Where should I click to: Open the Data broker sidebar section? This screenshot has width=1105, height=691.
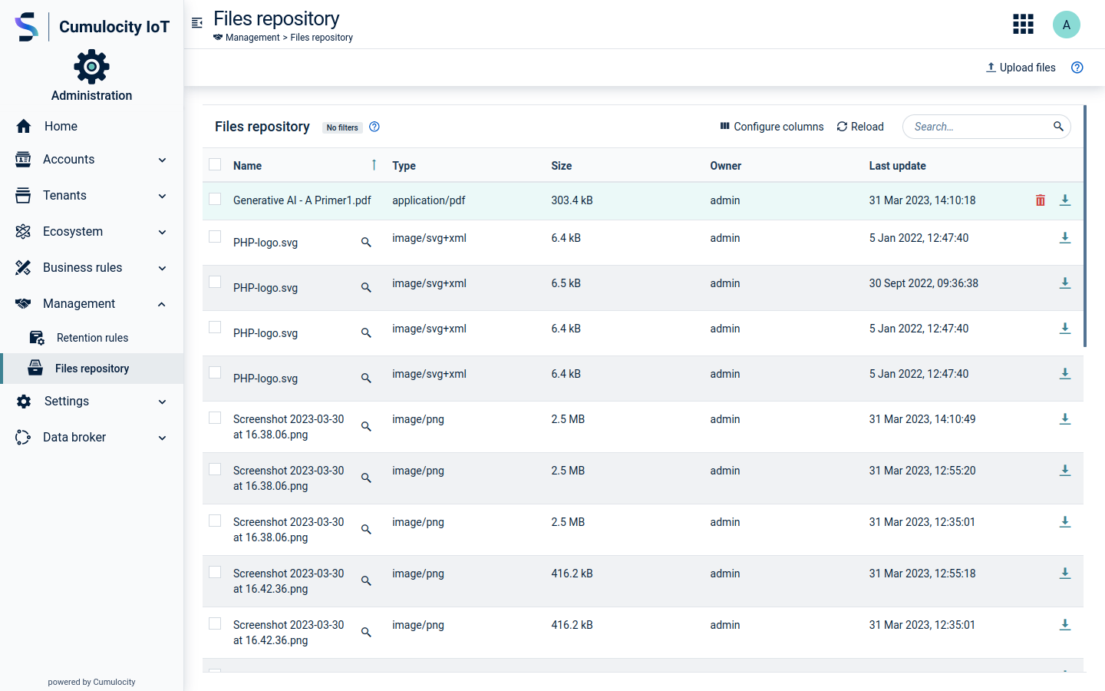92,438
